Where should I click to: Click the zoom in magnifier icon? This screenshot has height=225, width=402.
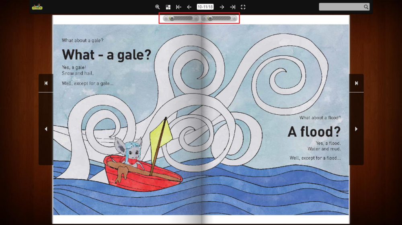click(x=158, y=7)
